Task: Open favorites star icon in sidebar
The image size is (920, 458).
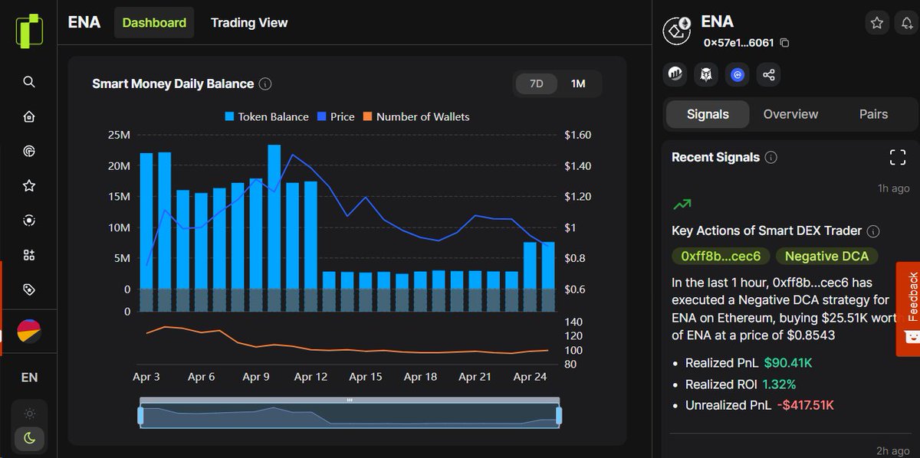Action: click(x=29, y=186)
